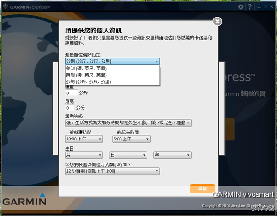Open time format dropdown (12 小時制)

tap(112, 171)
